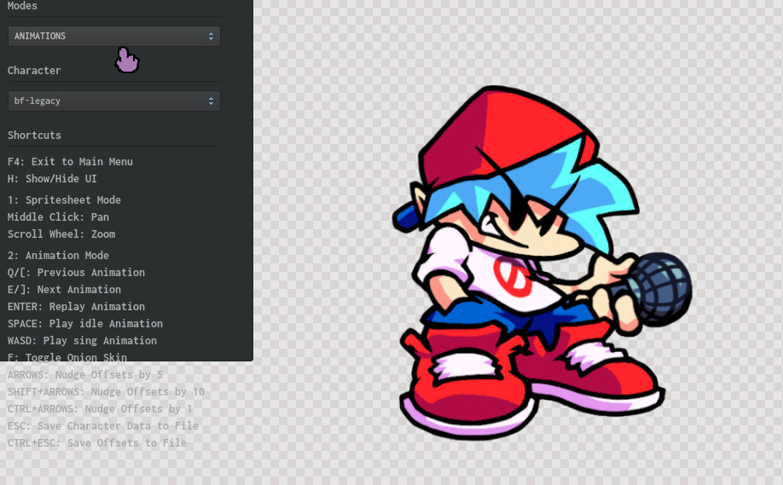
Task: Click the Character section heading
Action: coord(34,71)
